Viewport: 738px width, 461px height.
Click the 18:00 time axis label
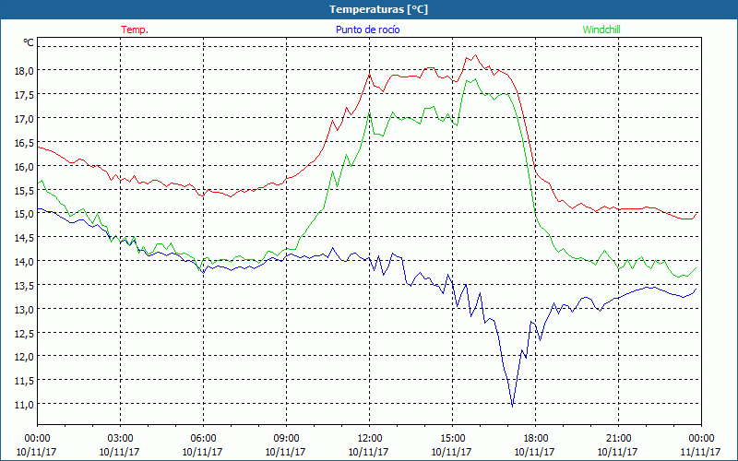coord(535,439)
